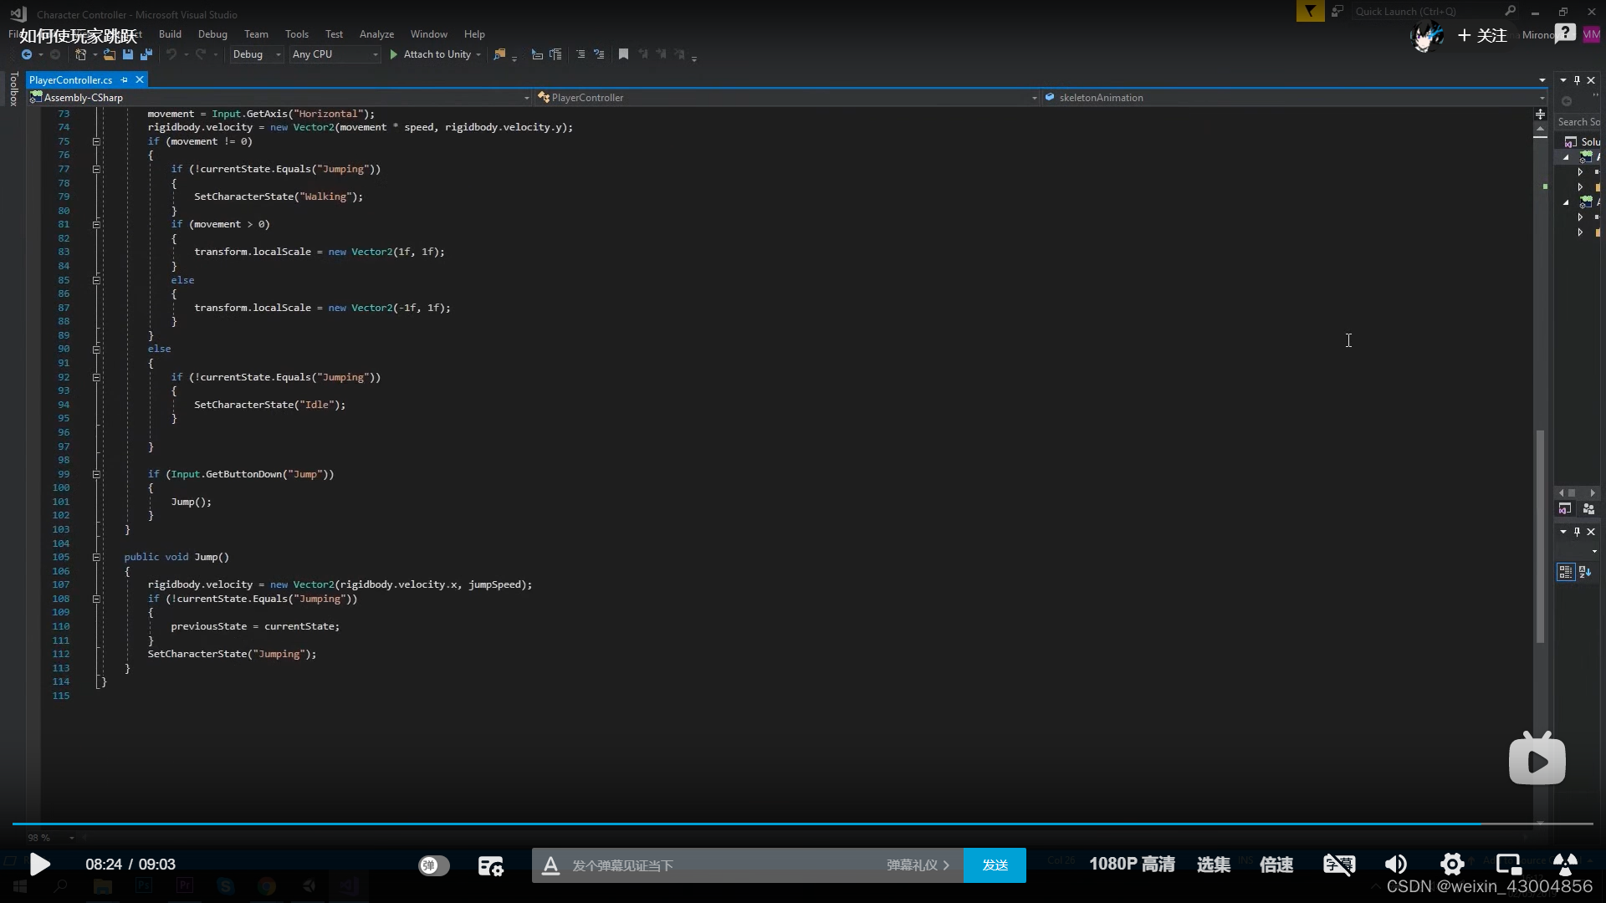This screenshot has width=1606, height=903.
Task: Open the Debug configuration dropdown
Action: pyautogui.click(x=256, y=54)
